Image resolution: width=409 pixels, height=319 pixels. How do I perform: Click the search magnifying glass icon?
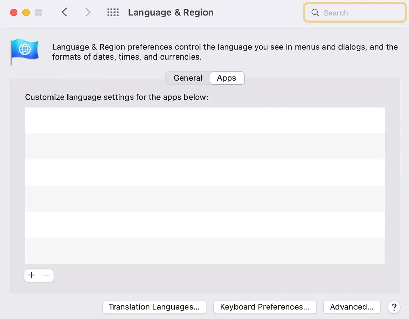pyautogui.click(x=315, y=13)
